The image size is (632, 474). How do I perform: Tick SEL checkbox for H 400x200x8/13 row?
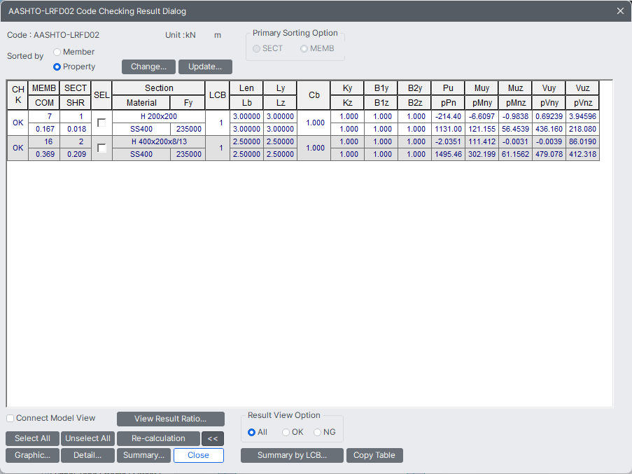(101, 148)
